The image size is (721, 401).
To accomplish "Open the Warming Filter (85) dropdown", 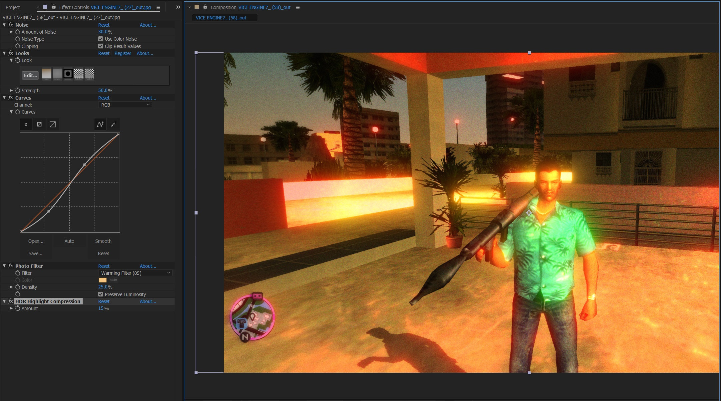I will coord(136,273).
